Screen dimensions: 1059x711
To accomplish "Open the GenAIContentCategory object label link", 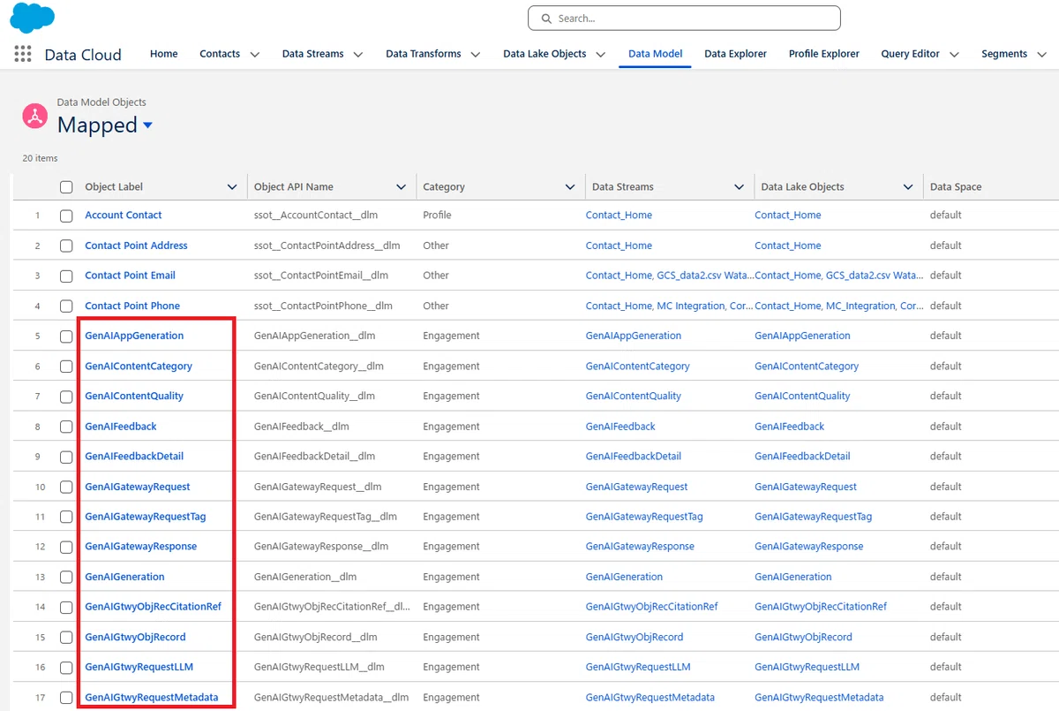I will (x=139, y=366).
